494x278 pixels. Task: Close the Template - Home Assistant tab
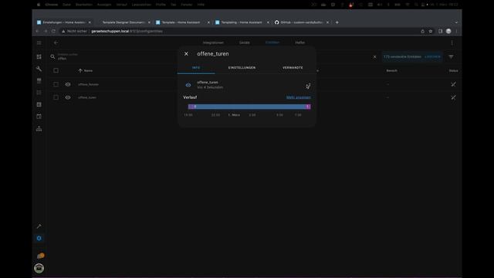(x=208, y=22)
